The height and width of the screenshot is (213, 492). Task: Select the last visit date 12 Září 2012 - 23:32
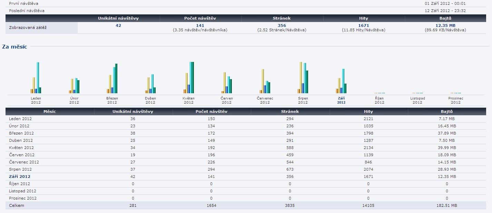[x=445, y=11]
